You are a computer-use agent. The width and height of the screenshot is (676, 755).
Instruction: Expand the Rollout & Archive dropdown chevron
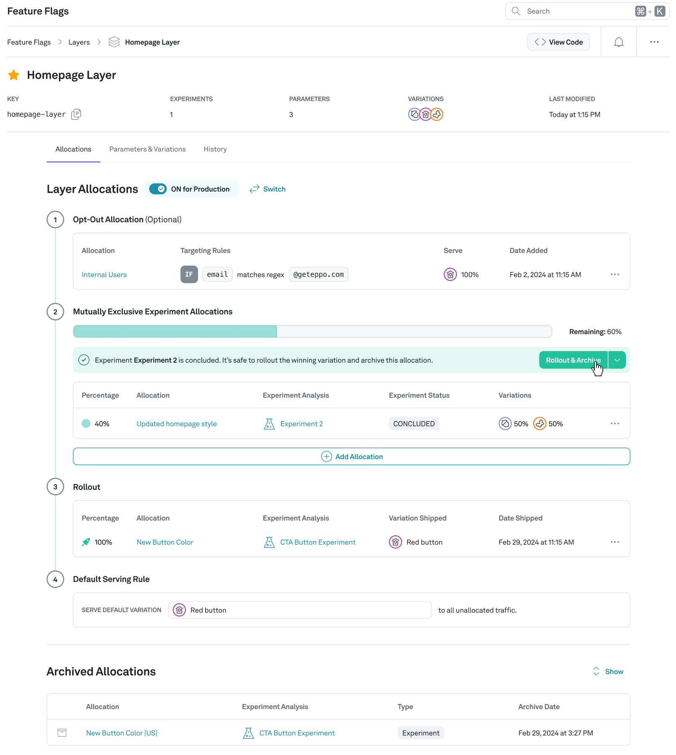click(x=617, y=360)
